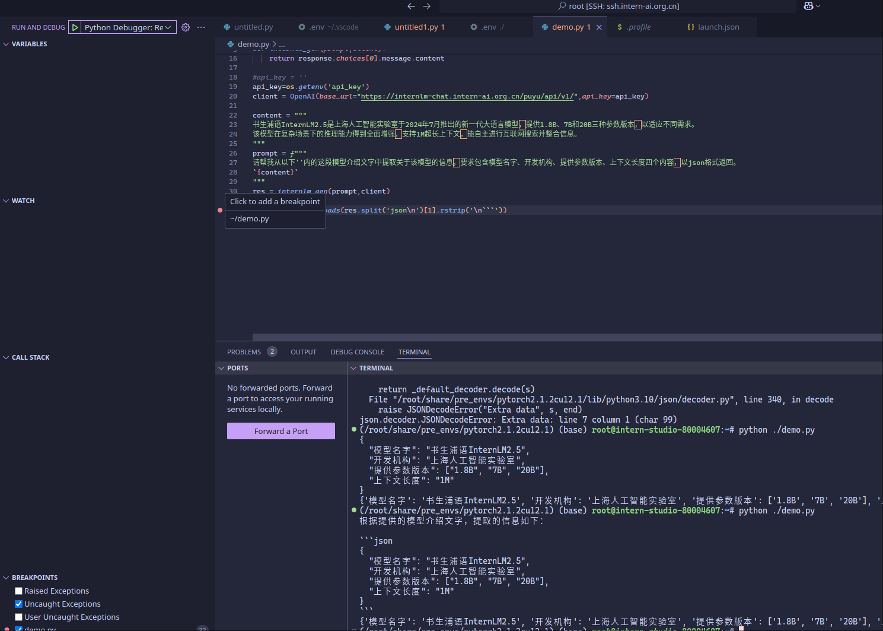
Task: Click the '~/demo.py' tooltip text
Action: [x=250, y=218]
